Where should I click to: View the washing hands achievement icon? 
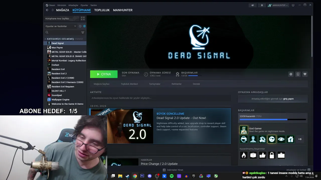262,139
